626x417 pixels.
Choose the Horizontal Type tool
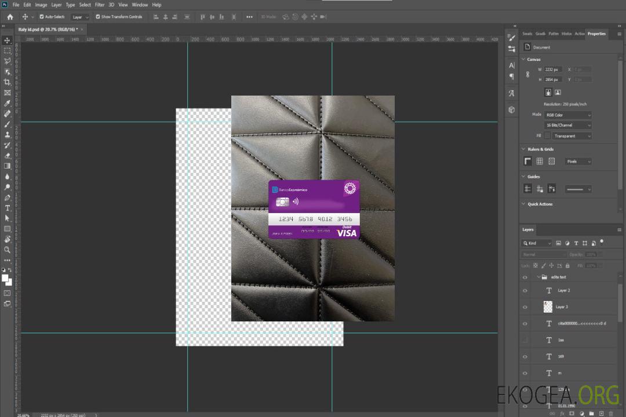(x=8, y=208)
